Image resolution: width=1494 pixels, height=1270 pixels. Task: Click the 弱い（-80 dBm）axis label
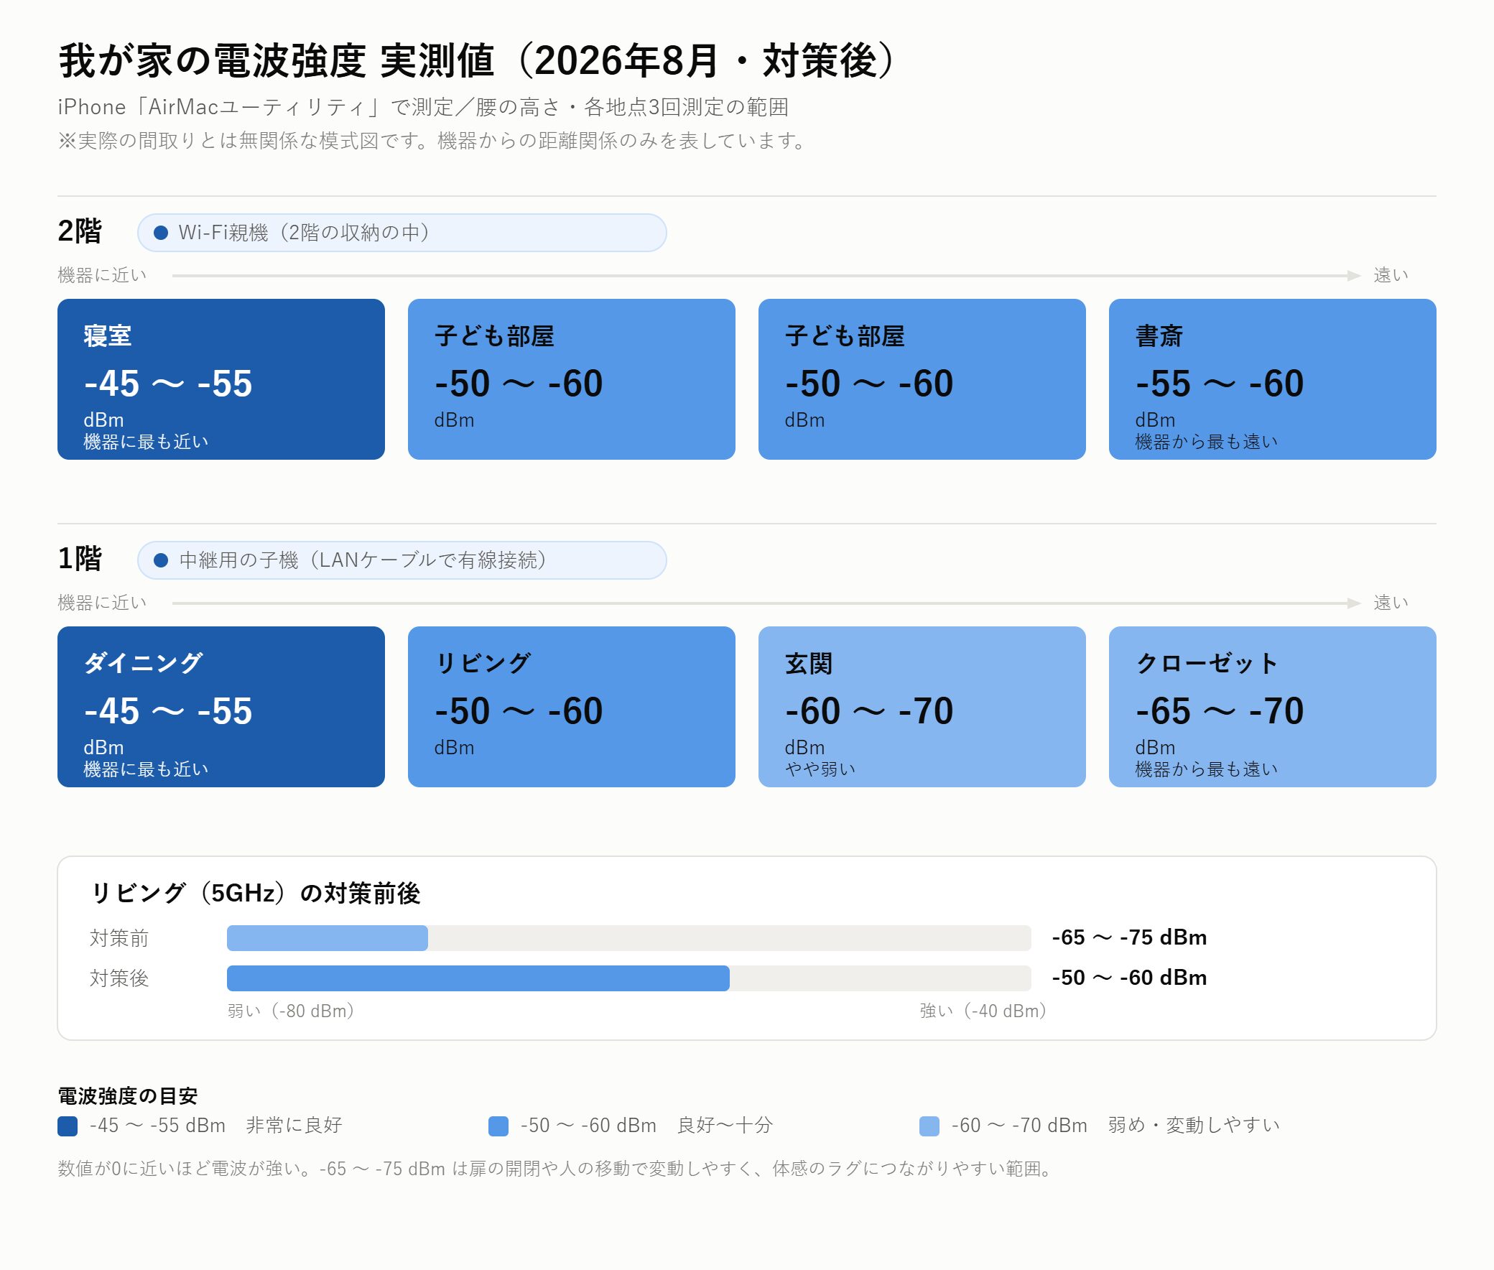pos(291,1011)
